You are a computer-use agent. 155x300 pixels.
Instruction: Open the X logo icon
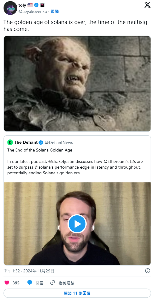(x=147, y=5)
